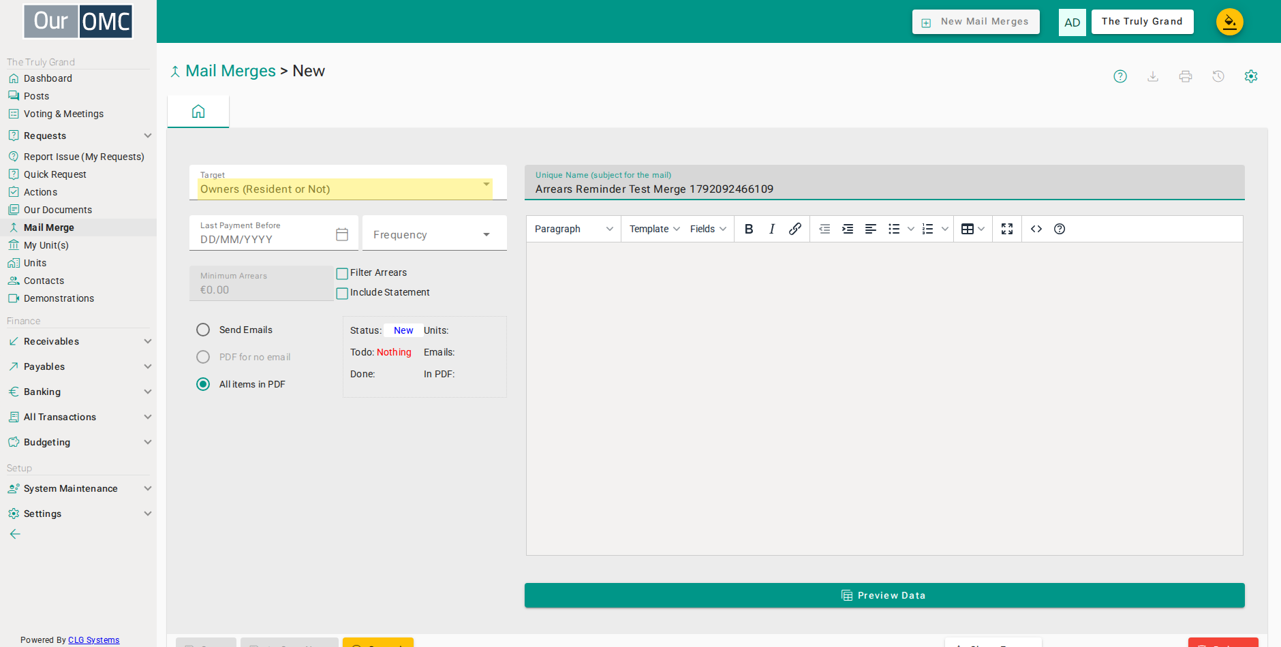Click Preview Data button
This screenshot has height=647, width=1281.
tap(884, 595)
